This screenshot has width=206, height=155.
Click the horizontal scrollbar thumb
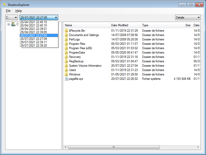pos(114,147)
